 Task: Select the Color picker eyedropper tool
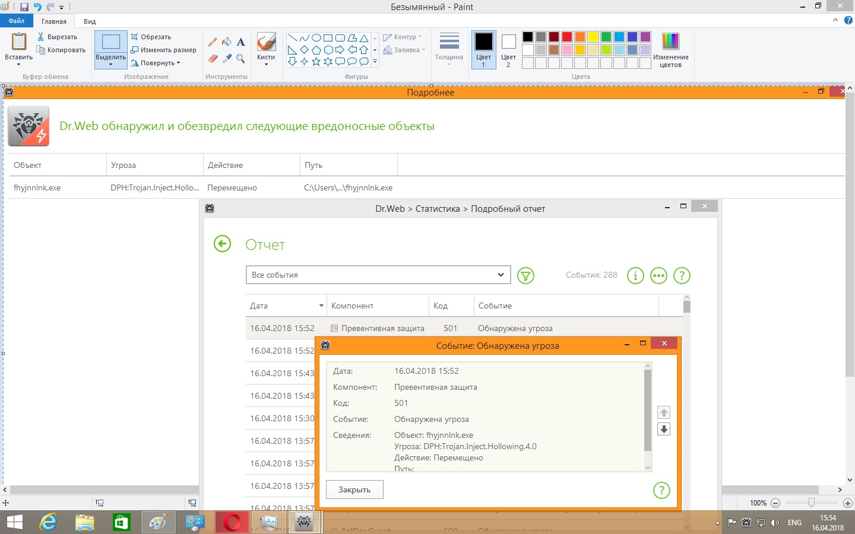[x=227, y=59]
